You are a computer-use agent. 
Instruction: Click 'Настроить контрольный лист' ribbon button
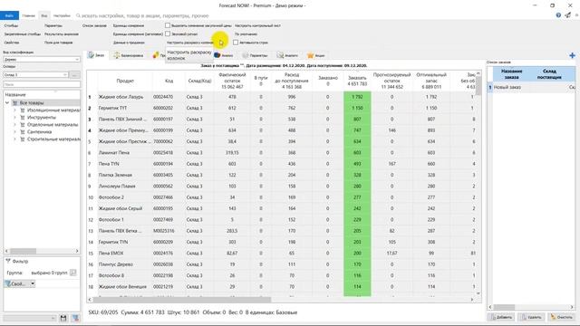257,26
